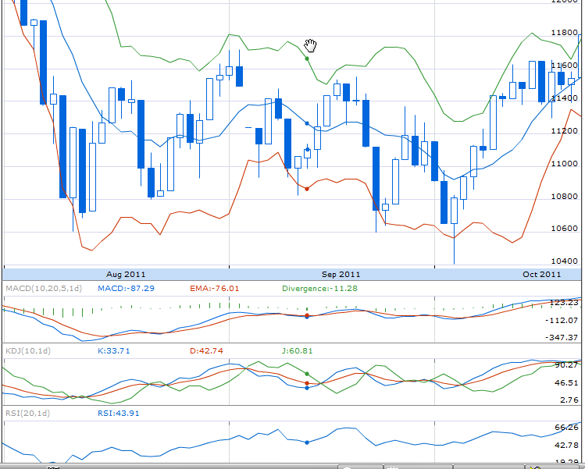Click the MACD:-87.29 value label
This screenshot has width=585, height=469.
point(126,288)
